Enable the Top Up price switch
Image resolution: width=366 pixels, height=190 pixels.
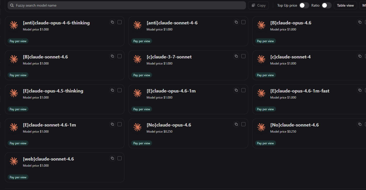(x=304, y=5)
